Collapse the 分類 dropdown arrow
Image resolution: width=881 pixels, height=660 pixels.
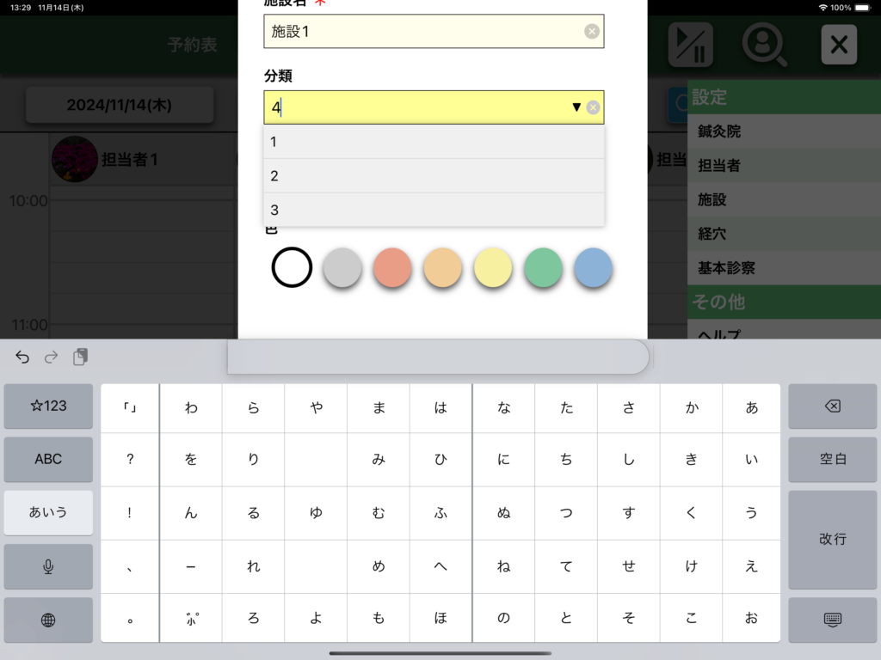pos(576,107)
